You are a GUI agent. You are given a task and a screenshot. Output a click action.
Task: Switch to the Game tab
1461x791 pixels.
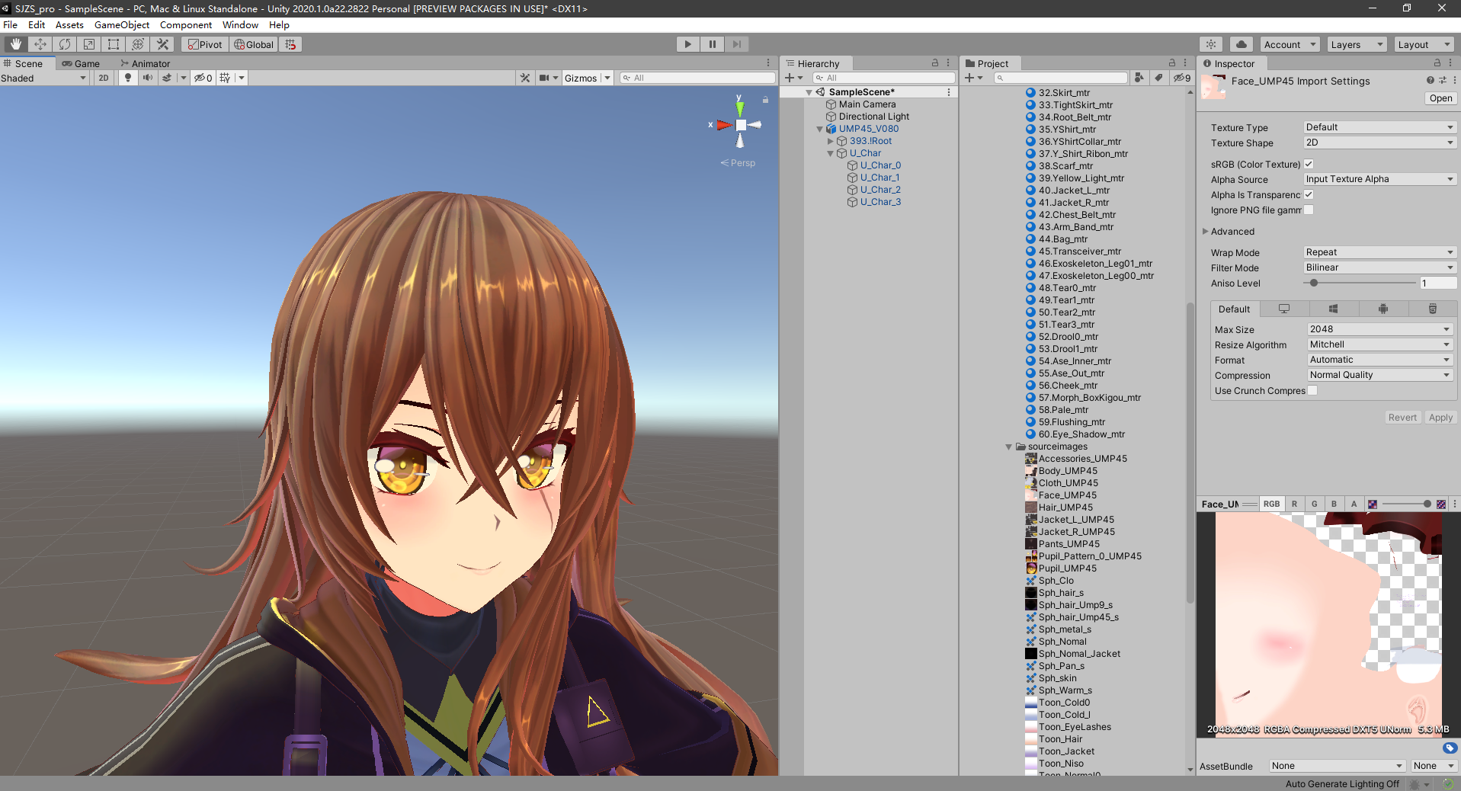pyautogui.click(x=82, y=64)
